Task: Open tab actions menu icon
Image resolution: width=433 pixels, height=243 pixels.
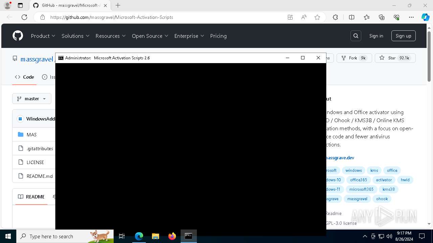Action: [x=20, y=5]
